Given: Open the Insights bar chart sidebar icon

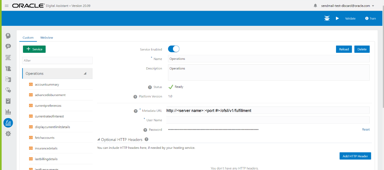Looking at the screenshot, I should tap(8, 112).
